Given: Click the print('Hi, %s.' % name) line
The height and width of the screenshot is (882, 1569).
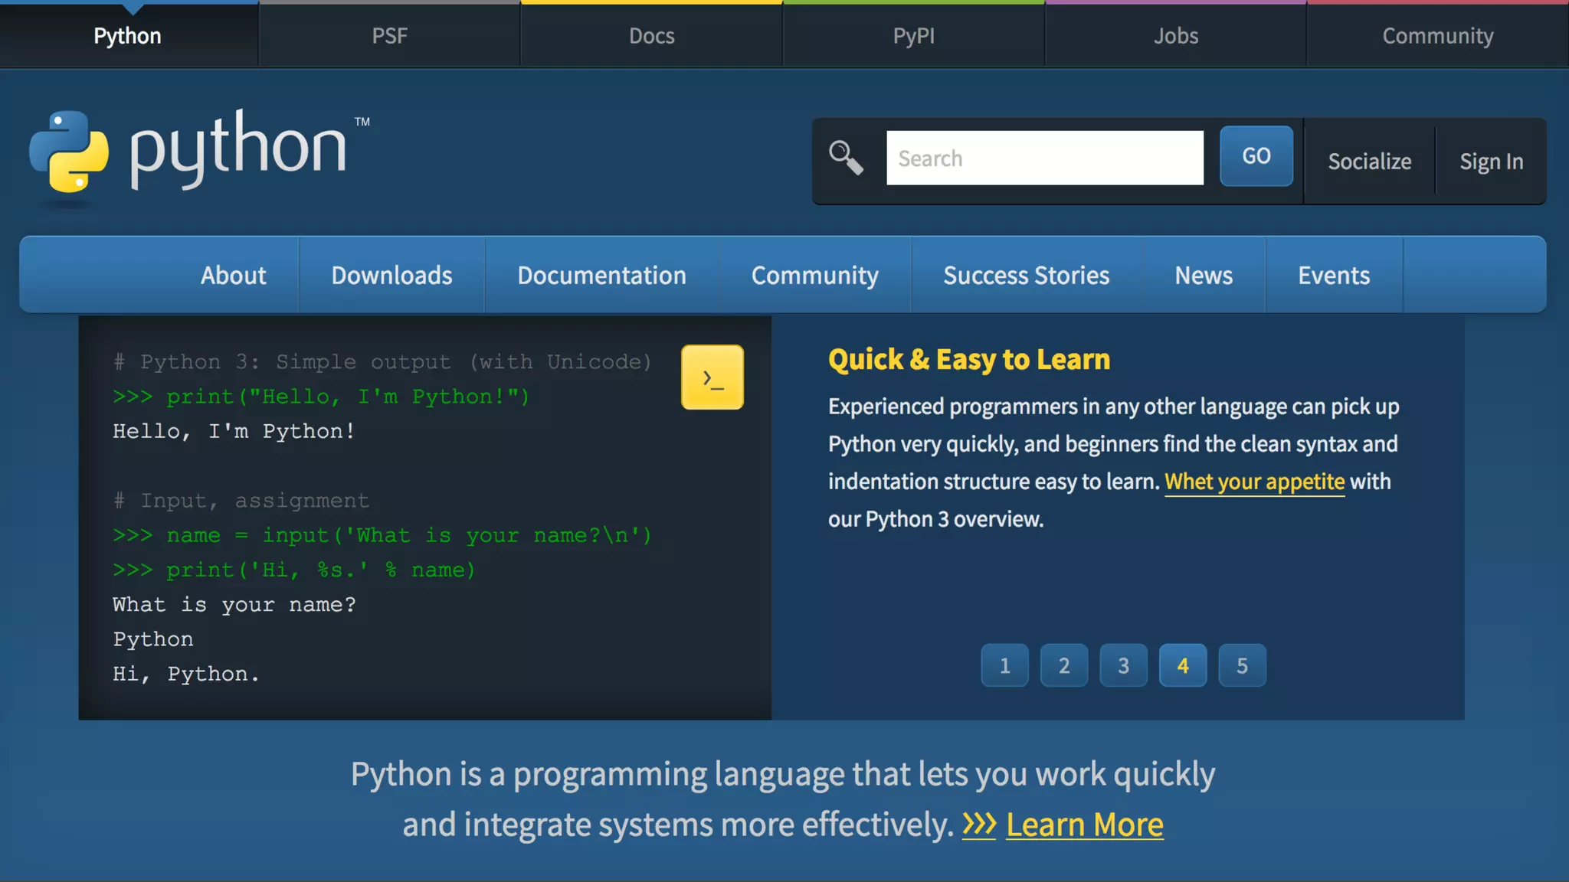Looking at the screenshot, I should click(x=294, y=570).
